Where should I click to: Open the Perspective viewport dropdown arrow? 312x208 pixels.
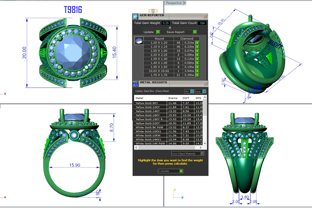click(x=185, y=3)
